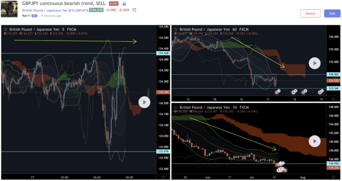
Task: Open the British Pound / Japanese Yen link
Action: coord(45,10)
